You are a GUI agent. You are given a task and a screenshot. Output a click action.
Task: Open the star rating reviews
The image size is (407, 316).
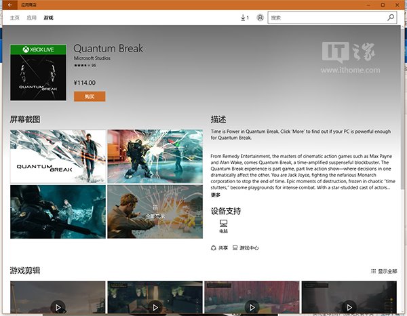point(85,65)
